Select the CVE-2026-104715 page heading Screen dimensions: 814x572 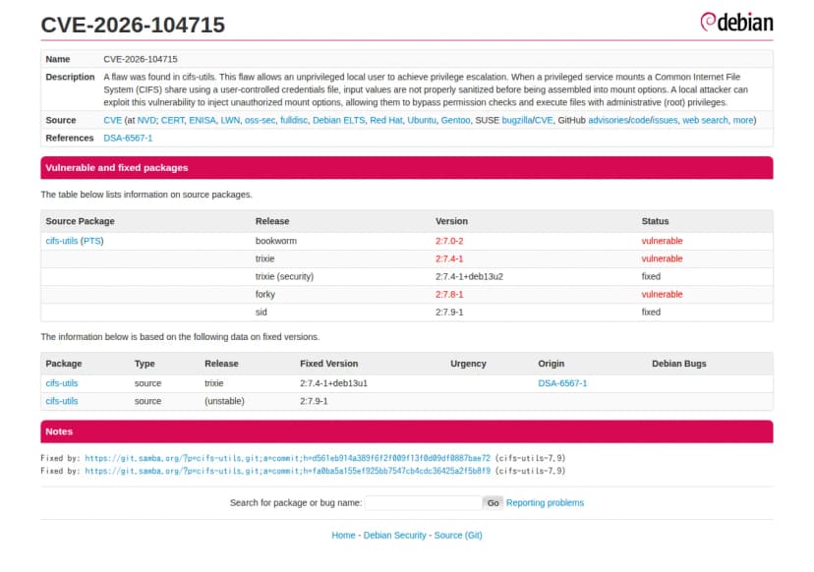pos(133,25)
